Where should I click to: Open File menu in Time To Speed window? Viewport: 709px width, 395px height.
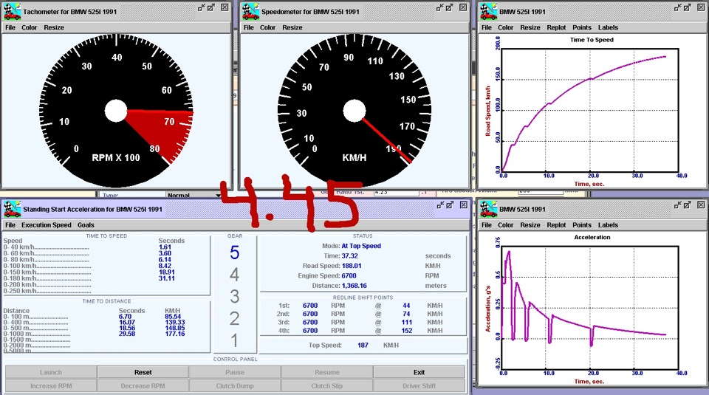coord(487,27)
